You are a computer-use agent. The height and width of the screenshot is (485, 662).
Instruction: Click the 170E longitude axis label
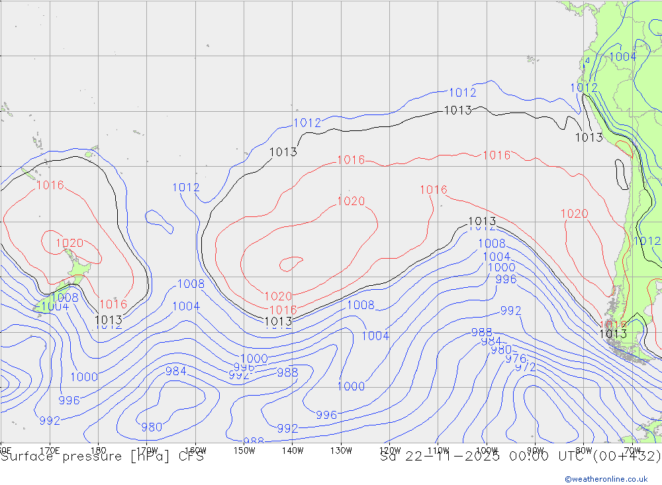pyautogui.click(x=50, y=450)
